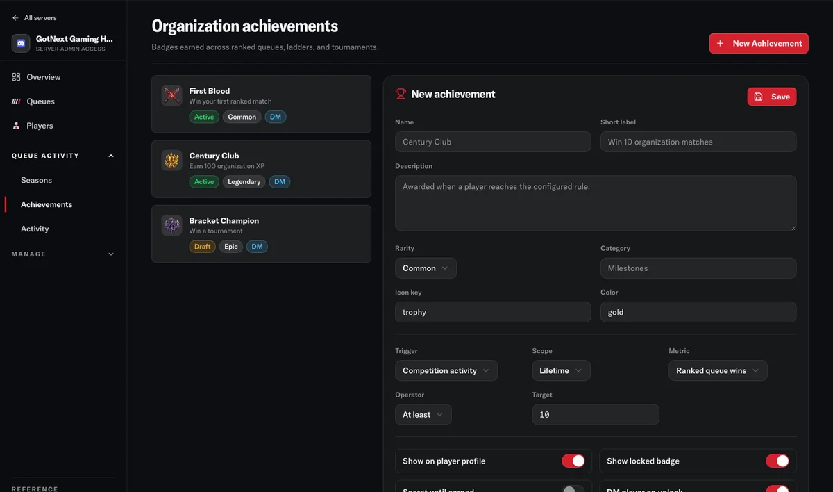Viewport: 833px width, 492px height.
Task: Click the Discord server logo icon
Action: tap(21, 43)
